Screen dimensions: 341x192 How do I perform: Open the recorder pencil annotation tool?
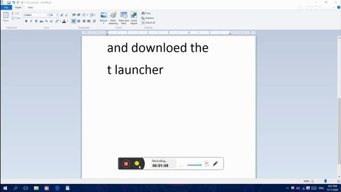tap(215, 164)
